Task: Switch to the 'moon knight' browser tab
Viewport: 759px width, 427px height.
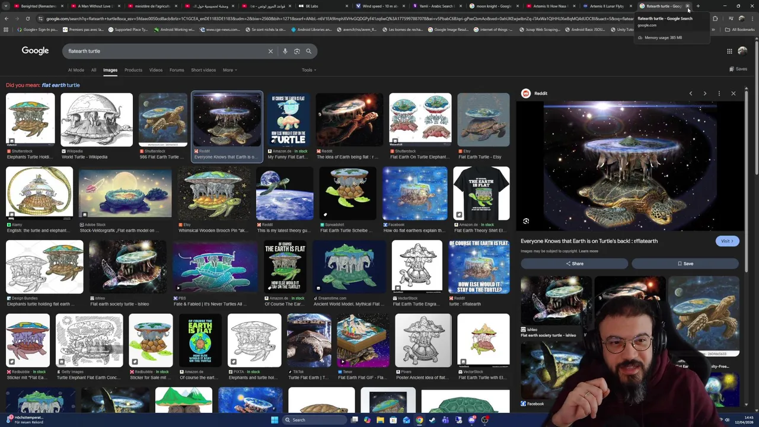Action: (x=494, y=6)
